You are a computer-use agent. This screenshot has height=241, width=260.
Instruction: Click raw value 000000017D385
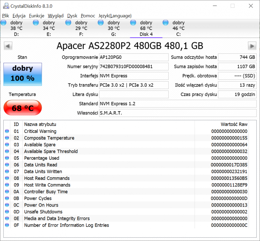(229, 165)
